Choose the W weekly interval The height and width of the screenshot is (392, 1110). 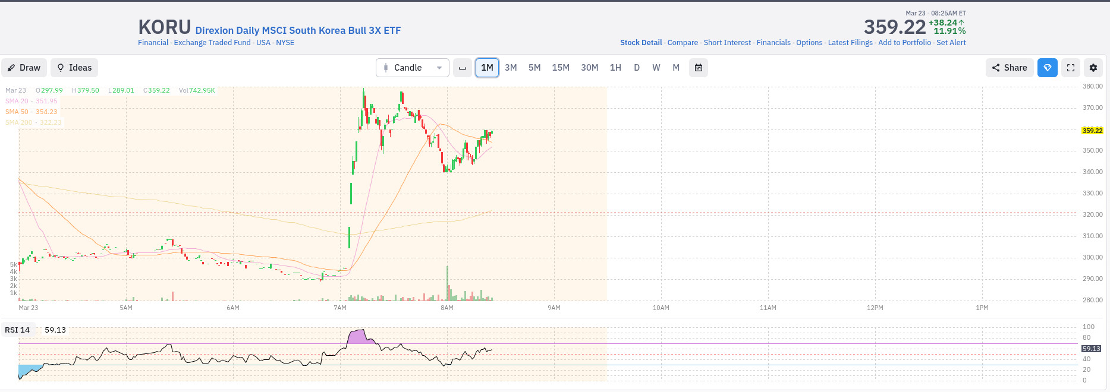[656, 68]
